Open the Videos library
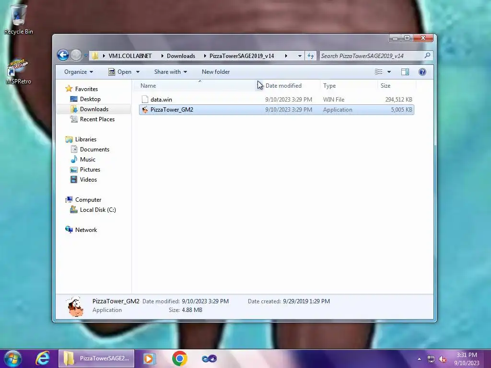 (83, 179)
